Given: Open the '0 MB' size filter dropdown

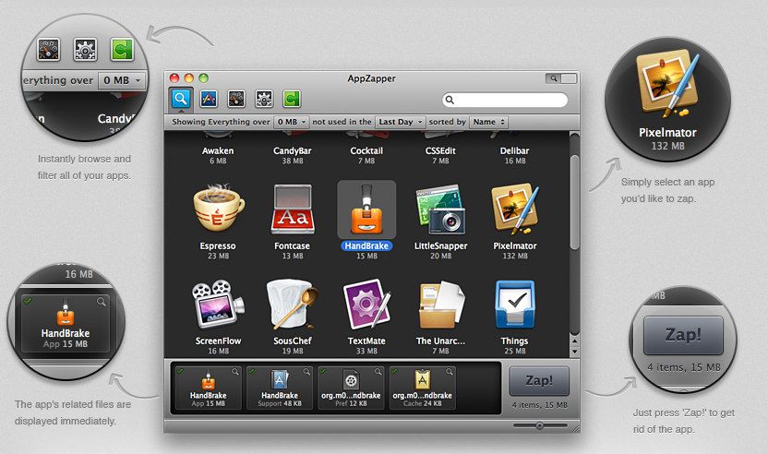Looking at the screenshot, I should click(291, 122).
